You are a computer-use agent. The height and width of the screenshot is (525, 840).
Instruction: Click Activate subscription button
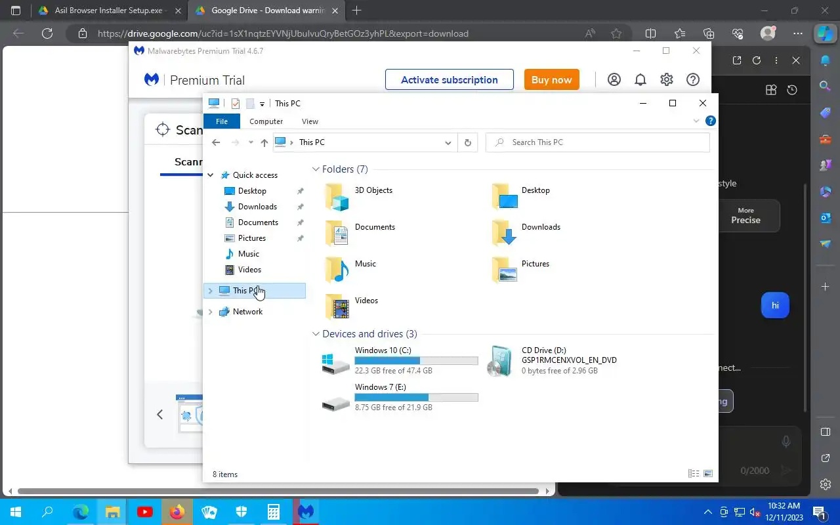pos(450,79)
